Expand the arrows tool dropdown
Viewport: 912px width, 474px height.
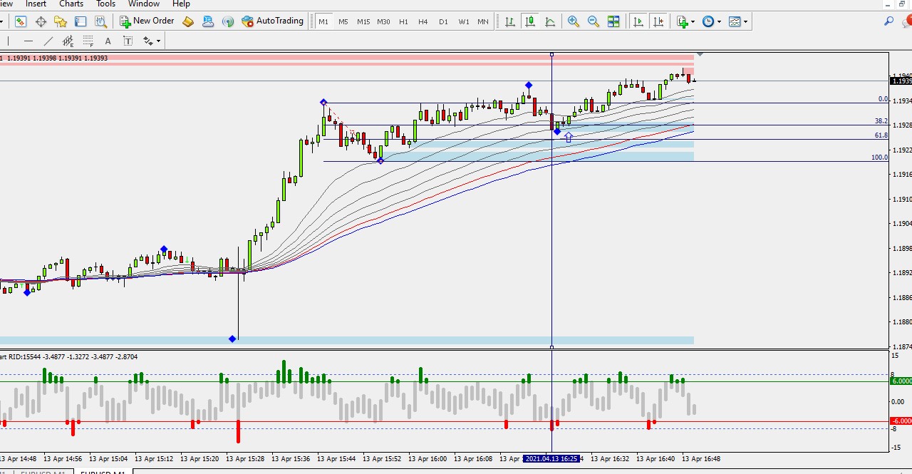click(158, 41)
